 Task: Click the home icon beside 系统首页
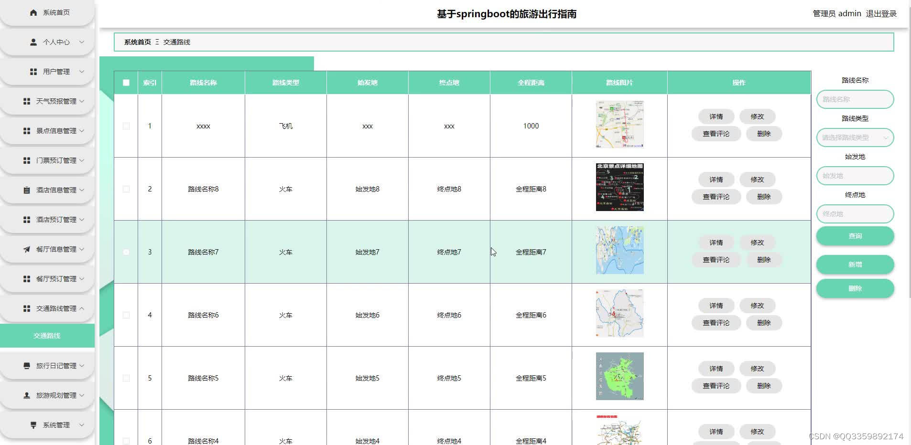pos(33,12)
